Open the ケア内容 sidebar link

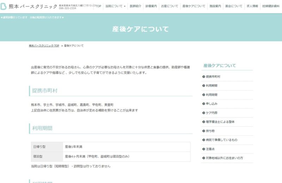click(211, 113)
